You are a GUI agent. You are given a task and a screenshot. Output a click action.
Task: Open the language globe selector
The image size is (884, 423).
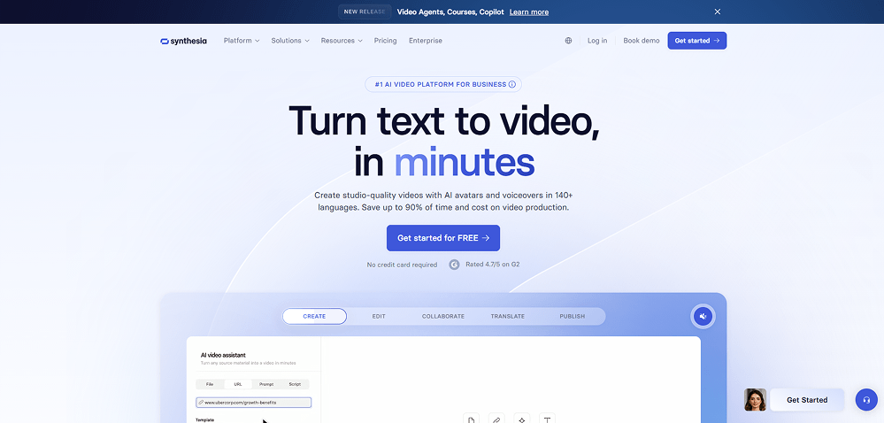[568, 41]
